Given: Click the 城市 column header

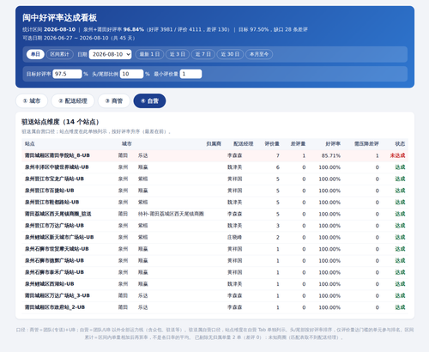Looking at the screenshot, I should [127, 143].
